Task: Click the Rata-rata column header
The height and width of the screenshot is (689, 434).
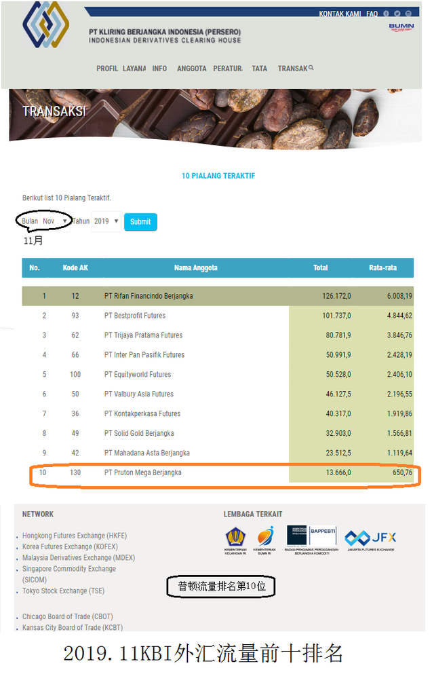Action: click(x=382, y=267)
